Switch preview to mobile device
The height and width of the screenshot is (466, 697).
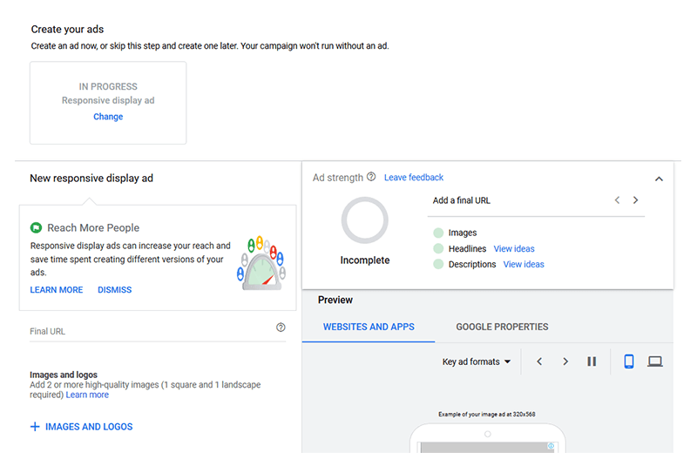[x=629, y=361]
